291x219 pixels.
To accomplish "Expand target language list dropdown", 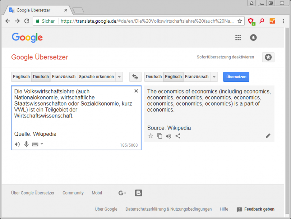I will click(x=214, y=77).
